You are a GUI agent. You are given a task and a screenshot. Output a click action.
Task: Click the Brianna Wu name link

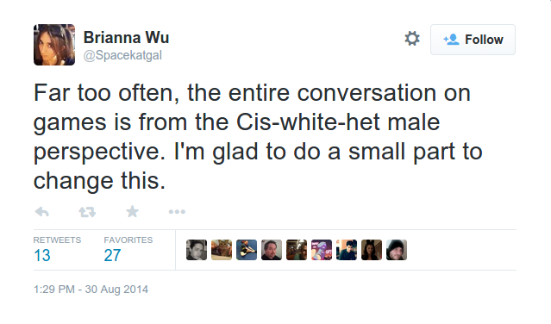(126, 38)
